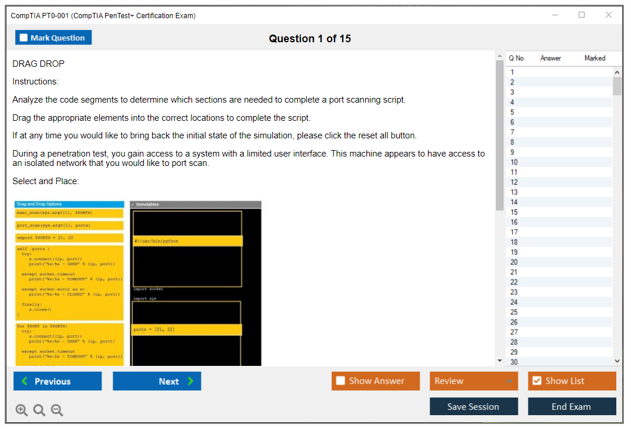The width and height of the screenshot is (631, 431).
Task: Select question 12 in the list
Action: click(514, 182)
